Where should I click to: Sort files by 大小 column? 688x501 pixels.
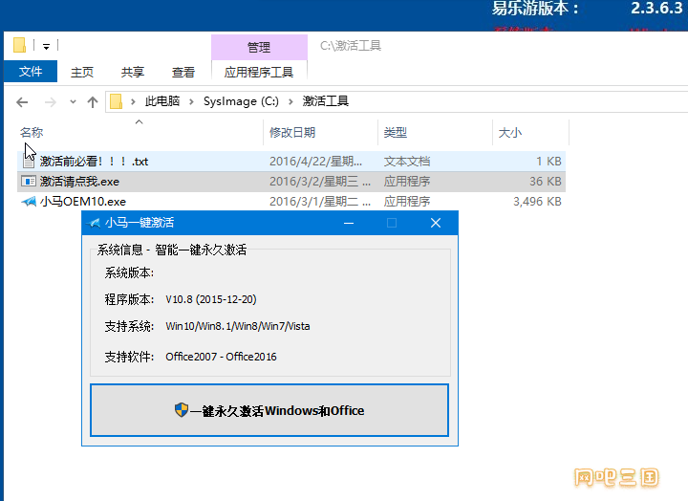pos(510,132)
